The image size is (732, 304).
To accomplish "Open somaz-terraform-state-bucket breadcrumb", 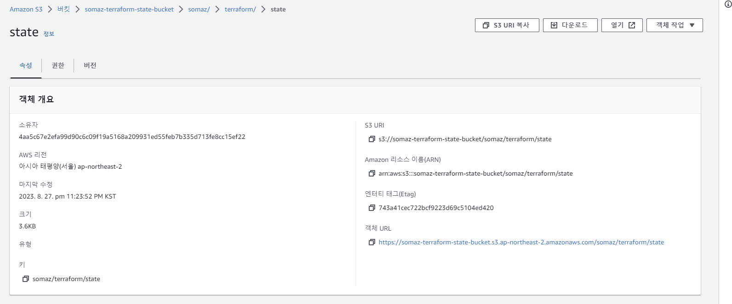I will pos(129,9).
